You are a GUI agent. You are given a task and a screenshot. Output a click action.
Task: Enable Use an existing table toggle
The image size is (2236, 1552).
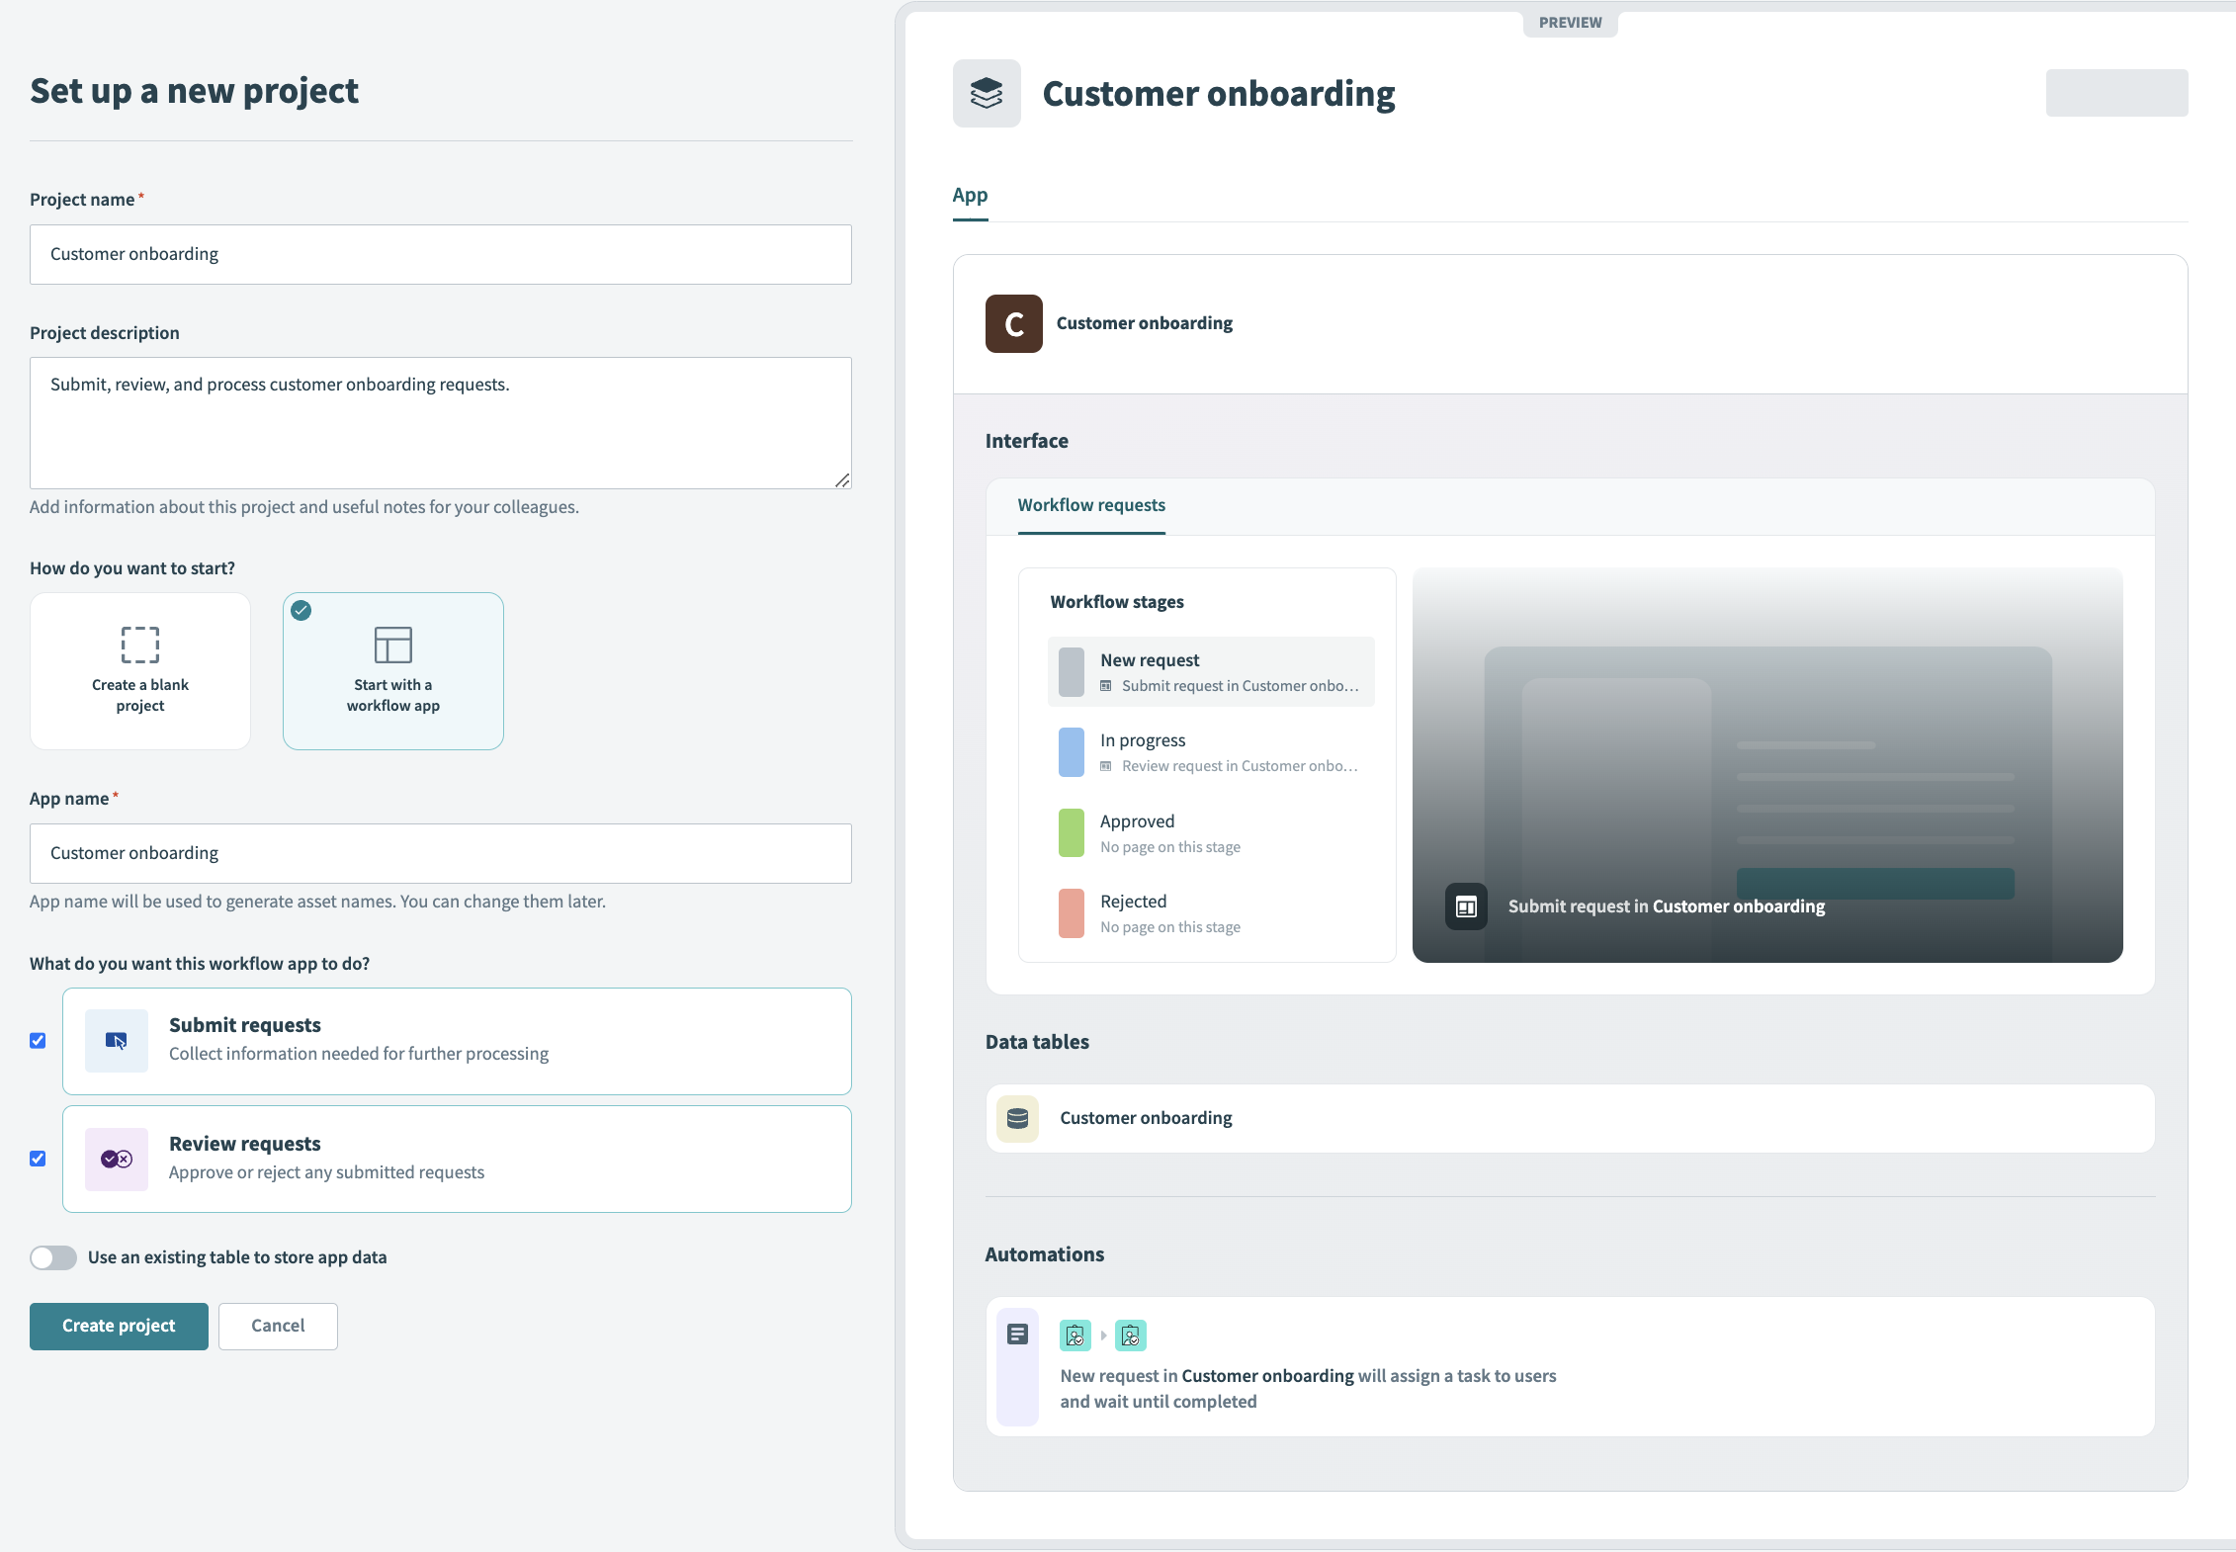pos(53,1257)
